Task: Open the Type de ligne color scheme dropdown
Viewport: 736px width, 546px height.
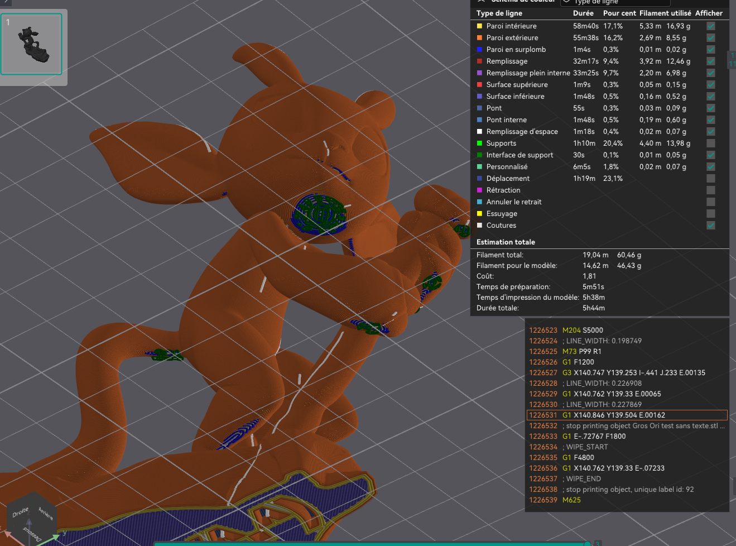Action: [x=615, y=2]
